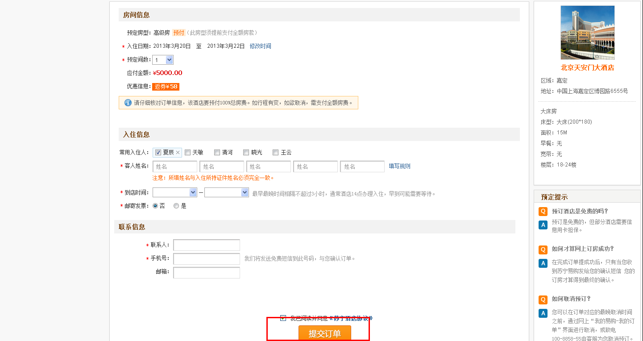
Task: Click the 联系人 contact name field
Action: click(x=207, y=245)
